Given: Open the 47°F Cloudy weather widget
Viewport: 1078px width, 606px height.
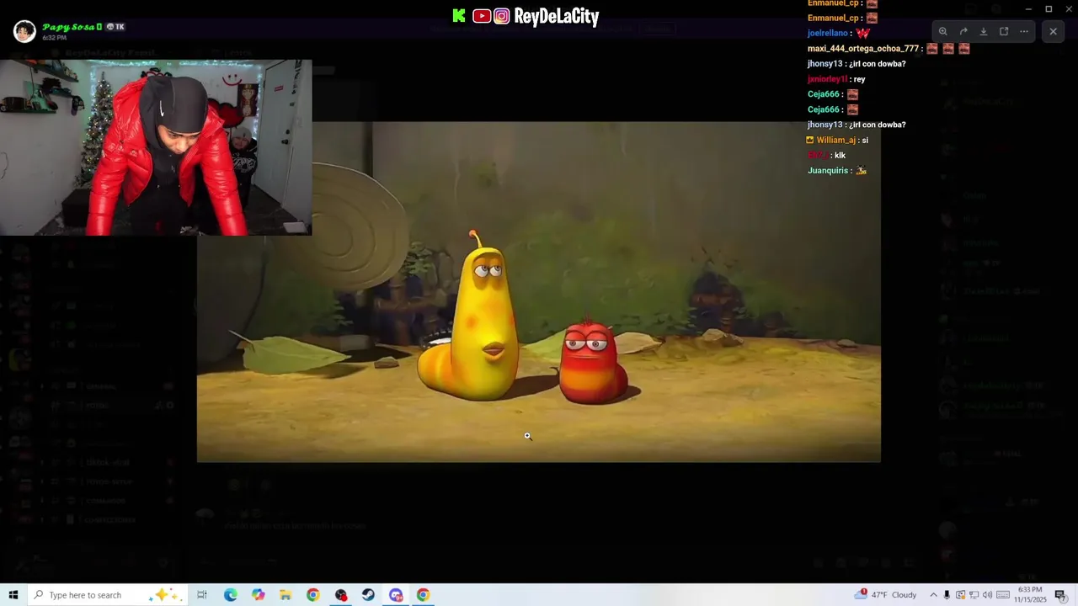Looking at the screenshot, I should pos(886,595).
